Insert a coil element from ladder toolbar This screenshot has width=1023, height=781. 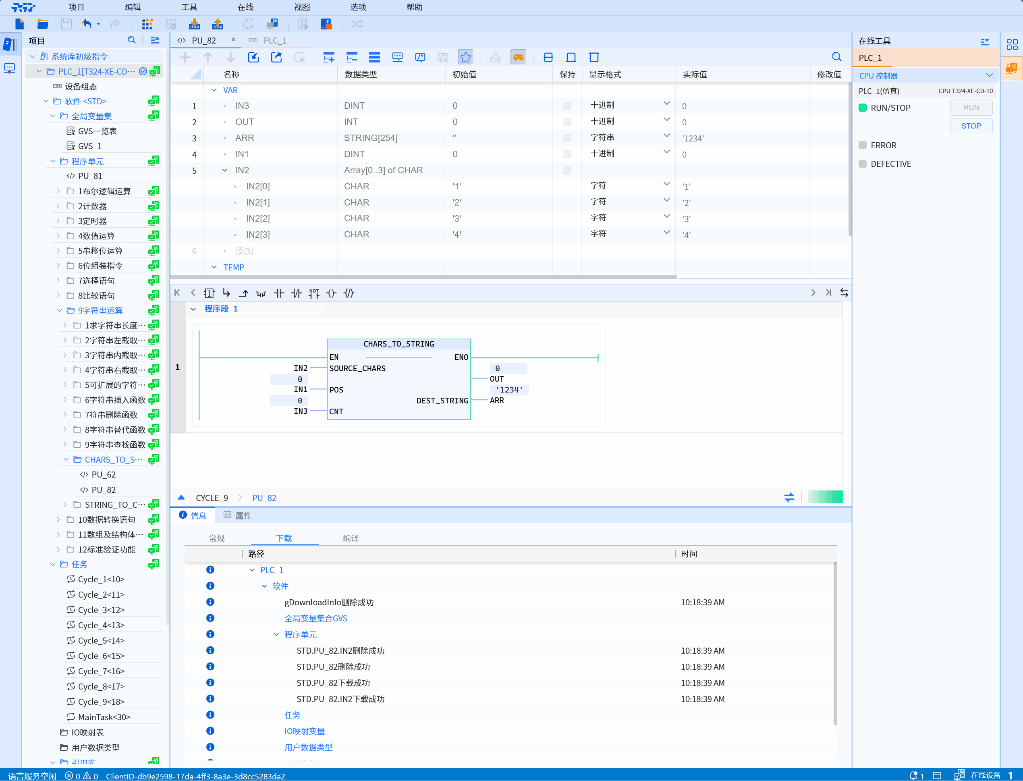click(331, 293)
